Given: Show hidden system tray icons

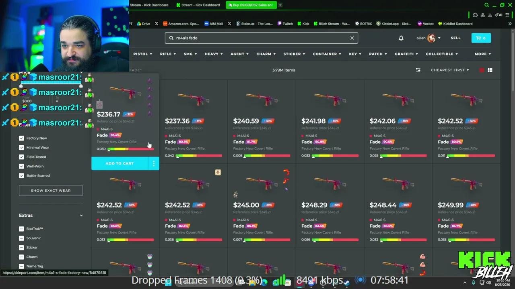Looking at the screenshot, I should click(x=465, y=283).
